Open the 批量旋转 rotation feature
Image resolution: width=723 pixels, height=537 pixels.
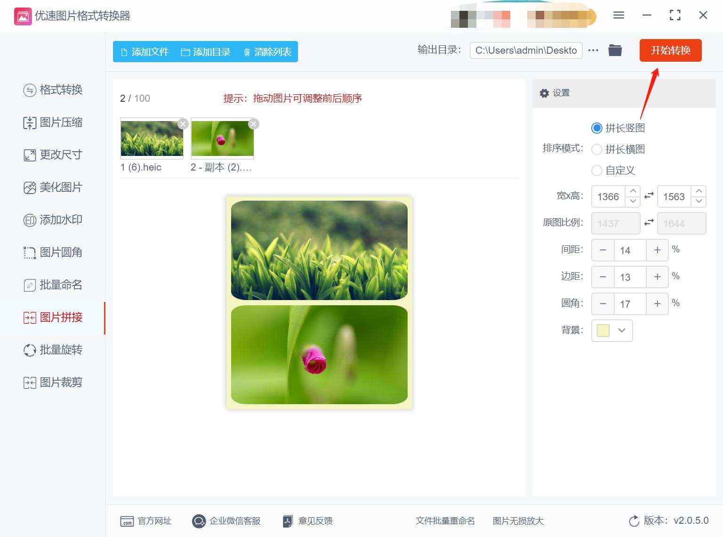tap(52, 350)
